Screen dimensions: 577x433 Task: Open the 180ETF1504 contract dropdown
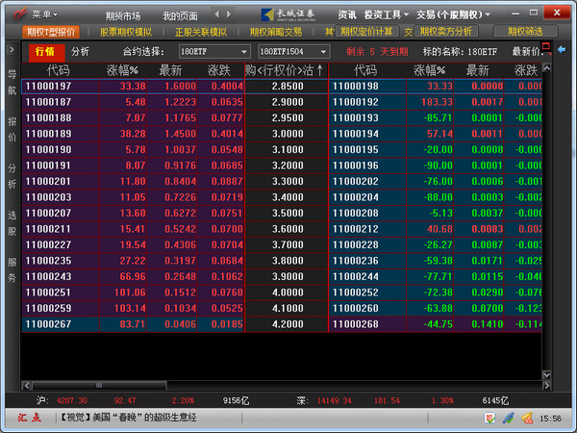point(293,52)
